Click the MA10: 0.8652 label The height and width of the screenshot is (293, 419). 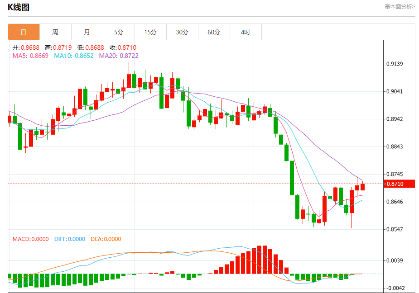74,56
